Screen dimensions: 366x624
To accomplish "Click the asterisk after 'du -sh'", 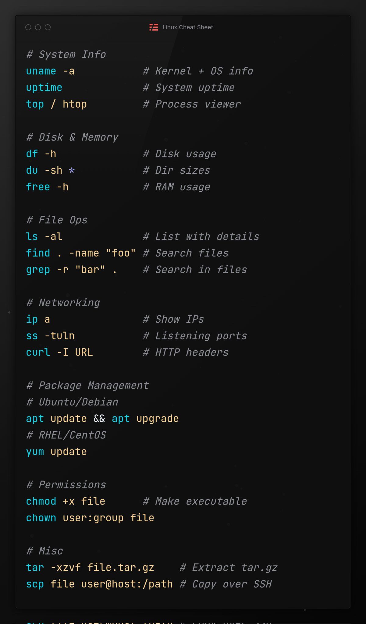I will click(x=72, y=170).
